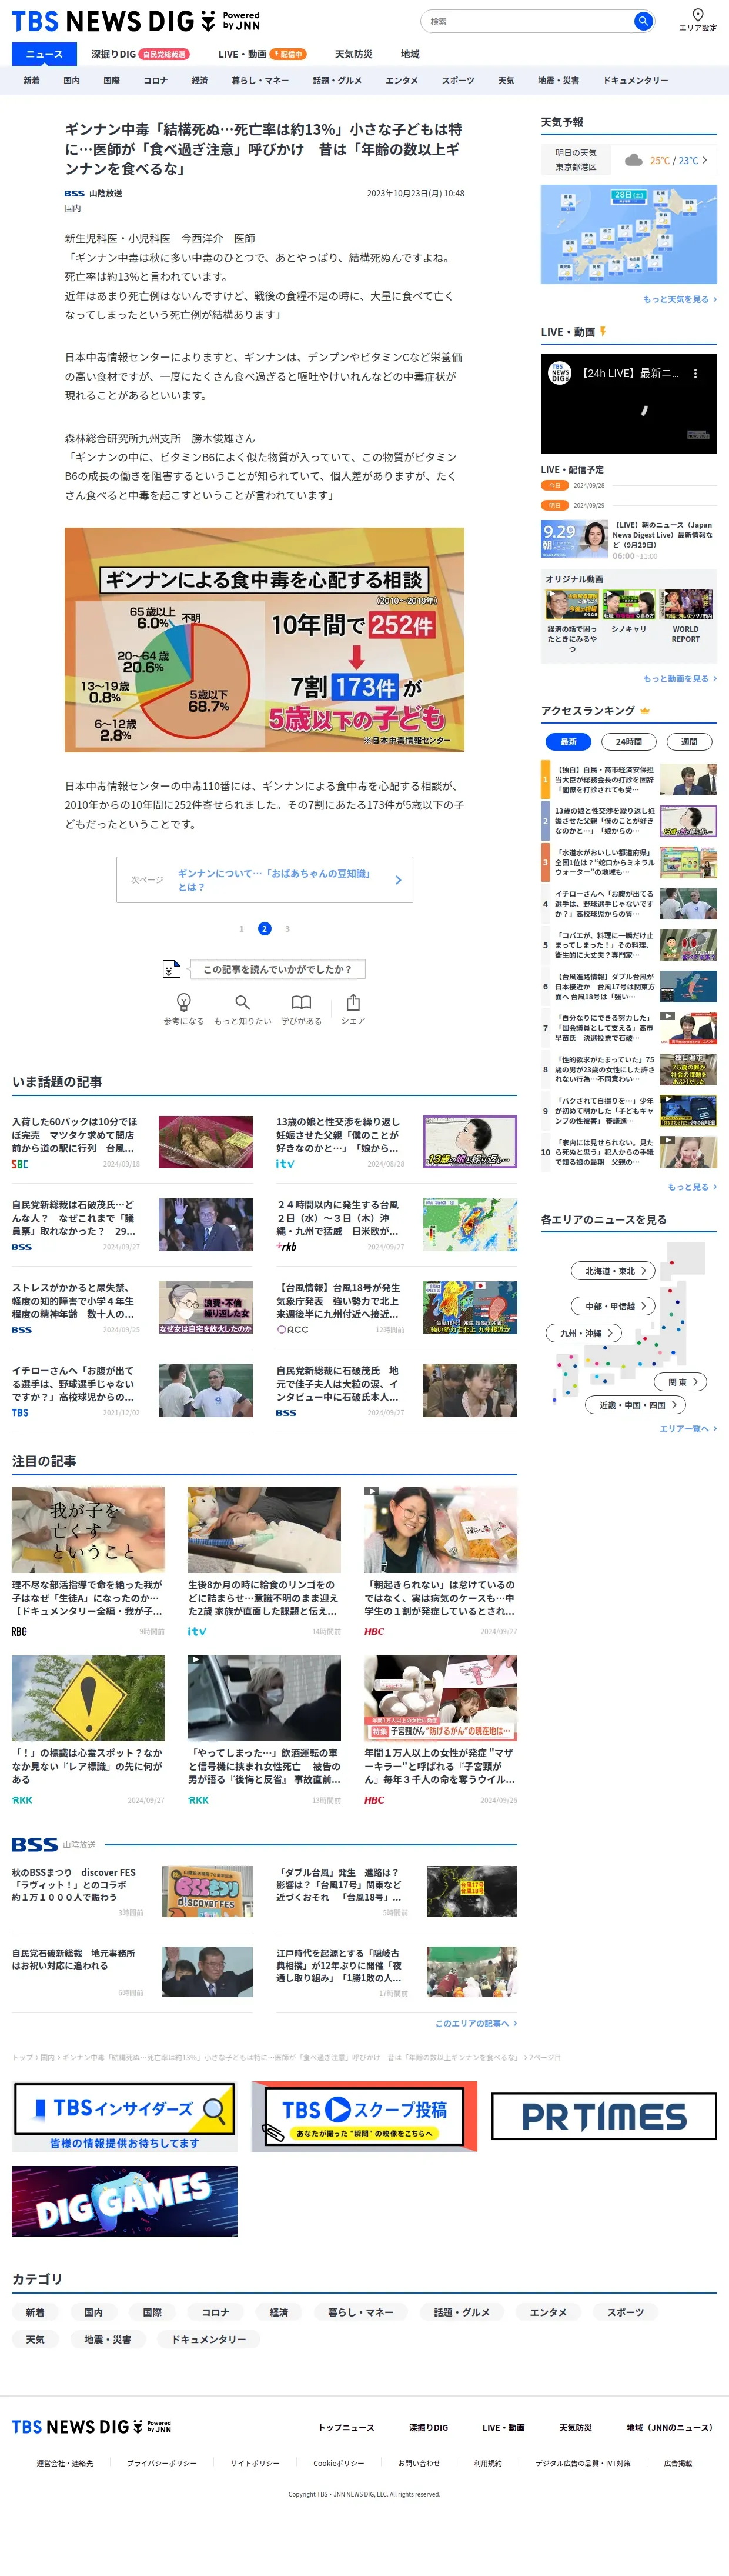This screenshot has height=2576, width=729.
Task: Open ginkgo poisoning pie chart image
Action: [264, 640]
